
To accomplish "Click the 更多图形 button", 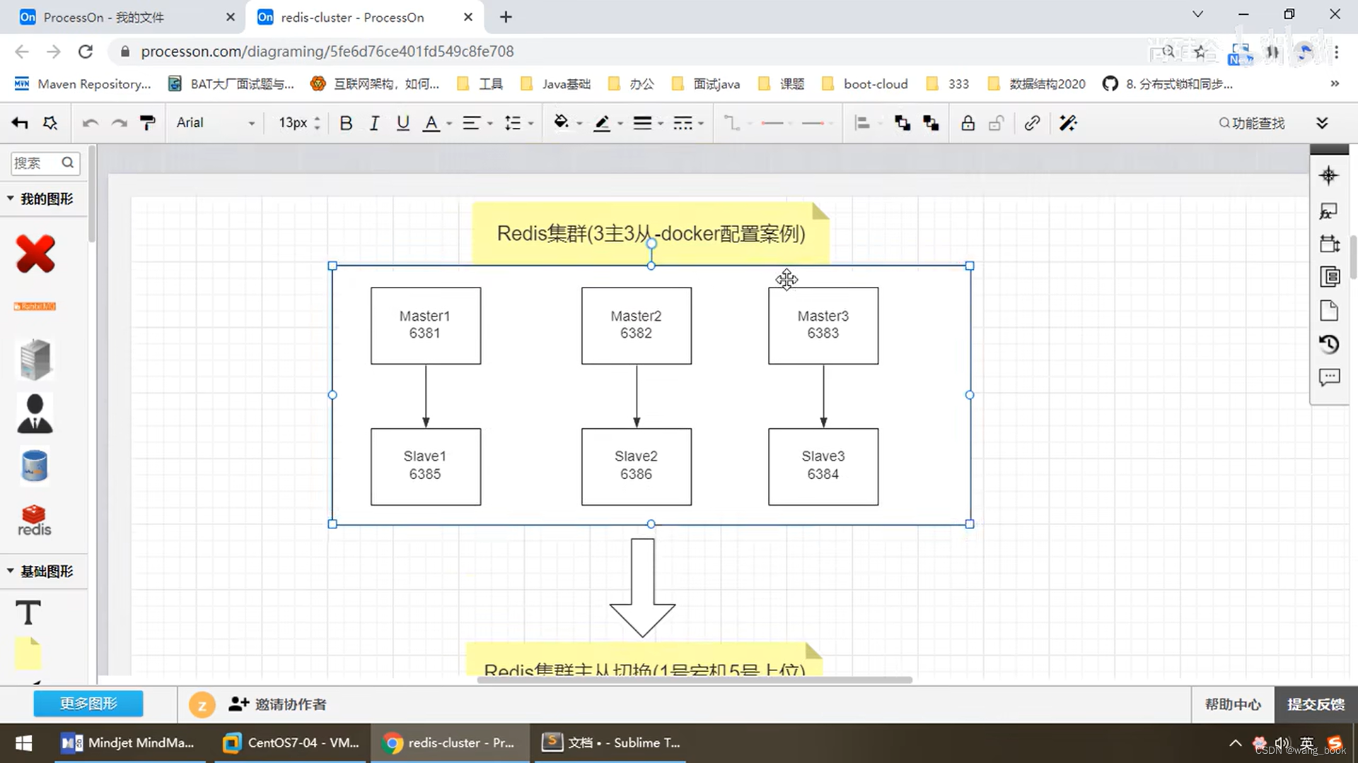I will click(88, 704).
